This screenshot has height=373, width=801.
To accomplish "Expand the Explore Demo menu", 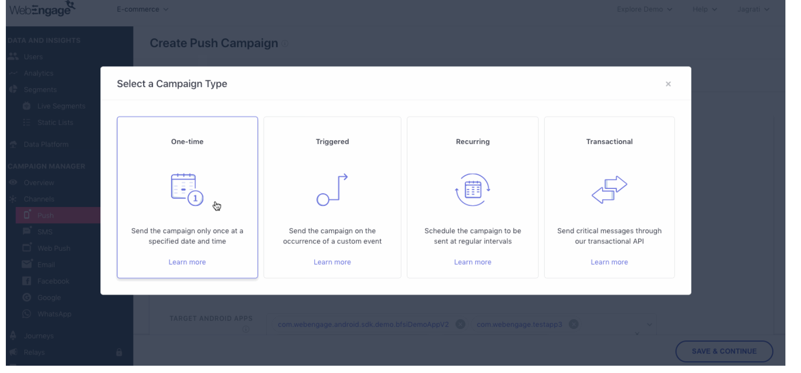I will [x=644, y=9].
